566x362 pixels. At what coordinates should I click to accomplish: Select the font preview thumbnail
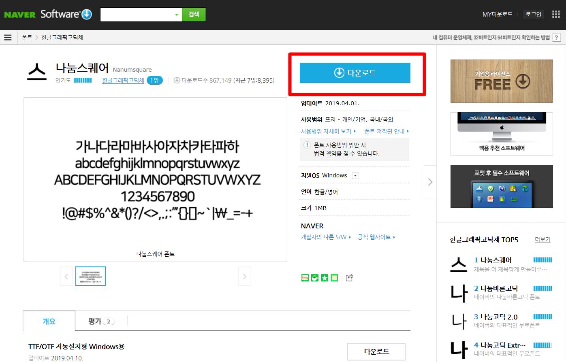(90, 276)
